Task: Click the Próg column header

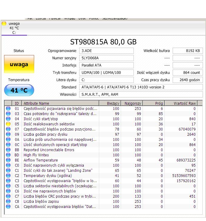Action: coord(154,103)
